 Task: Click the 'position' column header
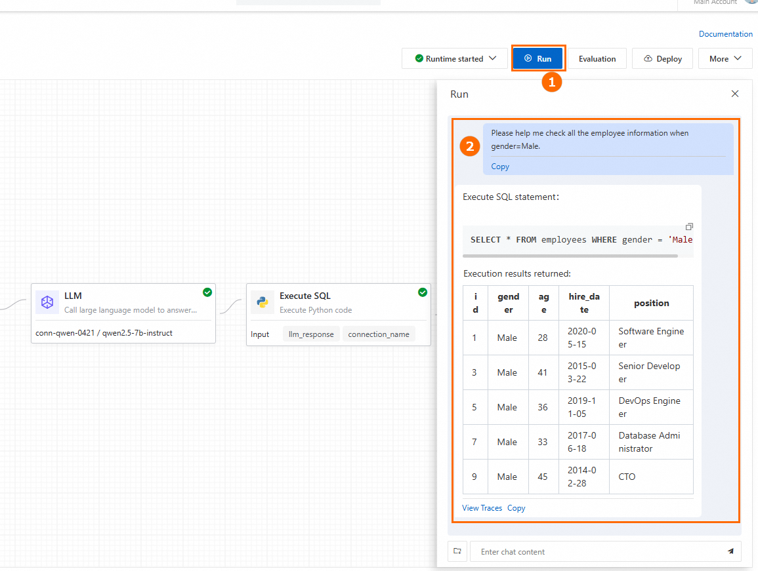coord(651,303)
